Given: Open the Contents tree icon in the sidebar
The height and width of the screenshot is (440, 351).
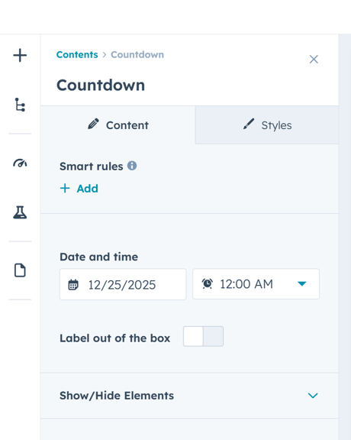Looking at the screenshot, I should click(20, 105).
